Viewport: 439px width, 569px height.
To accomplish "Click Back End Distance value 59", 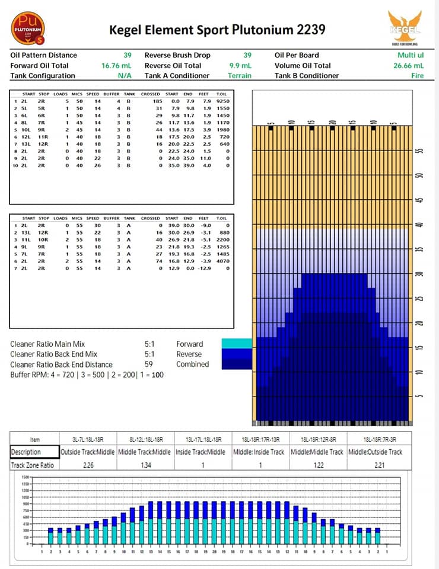I will (x=148, y=365).
